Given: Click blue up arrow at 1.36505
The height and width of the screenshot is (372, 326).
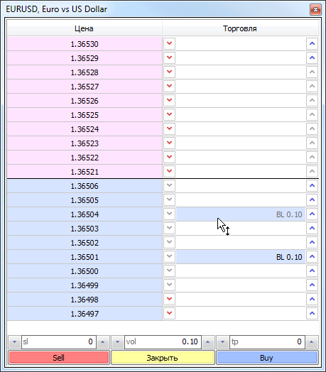Looking at the screenshot, I should tap(312, 199).
